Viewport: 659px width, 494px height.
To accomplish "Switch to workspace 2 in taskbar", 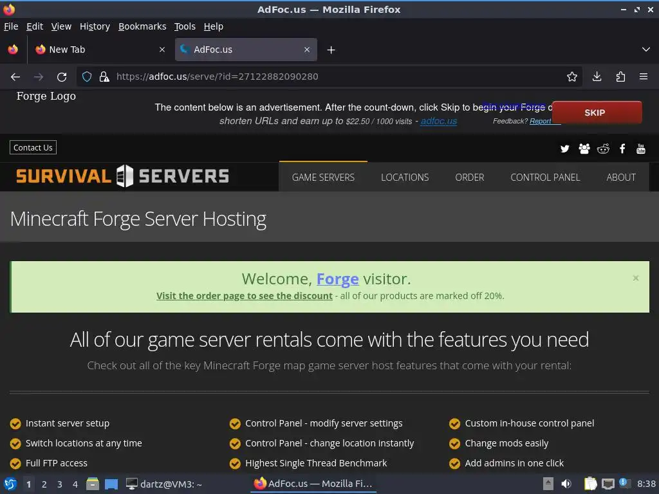I will point(44,484).
